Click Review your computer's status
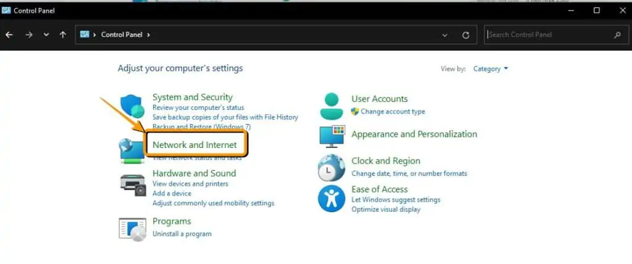Viewport: 632px width, 264px height. click(x=198, y=107)
